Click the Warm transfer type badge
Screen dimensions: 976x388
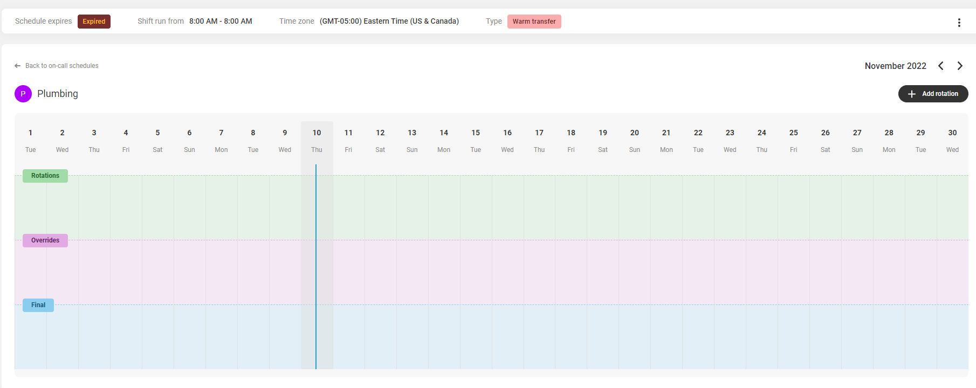(534, 22)
